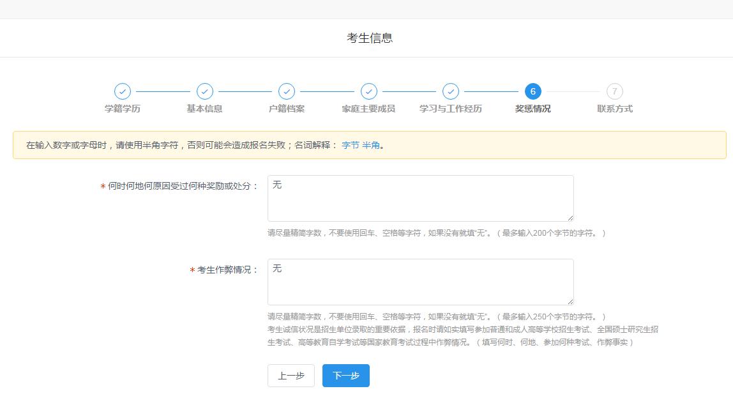This screenshot has height=398, width=733.
Task: Click the 家庭主要成员 step checkmark icon
Action: (x=368, y=91)
